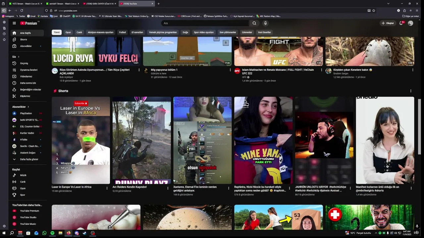This screenshot has height=238, width=424.
Task: Open Shorts shelf three-dot menu
Action: click(411, 91)
